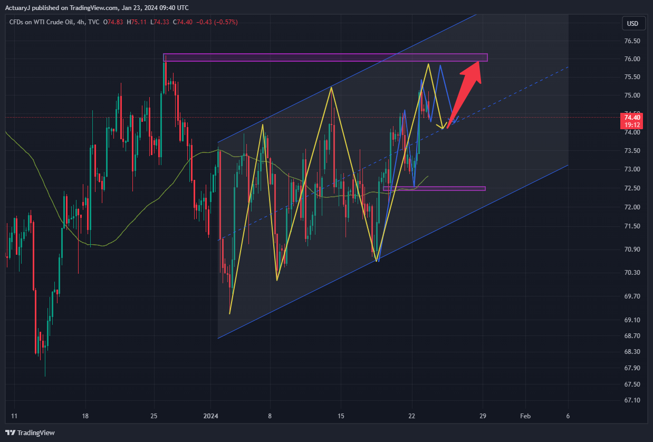Open the USD currency selector
Image resolution: width=653 pixels, height=442 pixels.
pos(632,23)
